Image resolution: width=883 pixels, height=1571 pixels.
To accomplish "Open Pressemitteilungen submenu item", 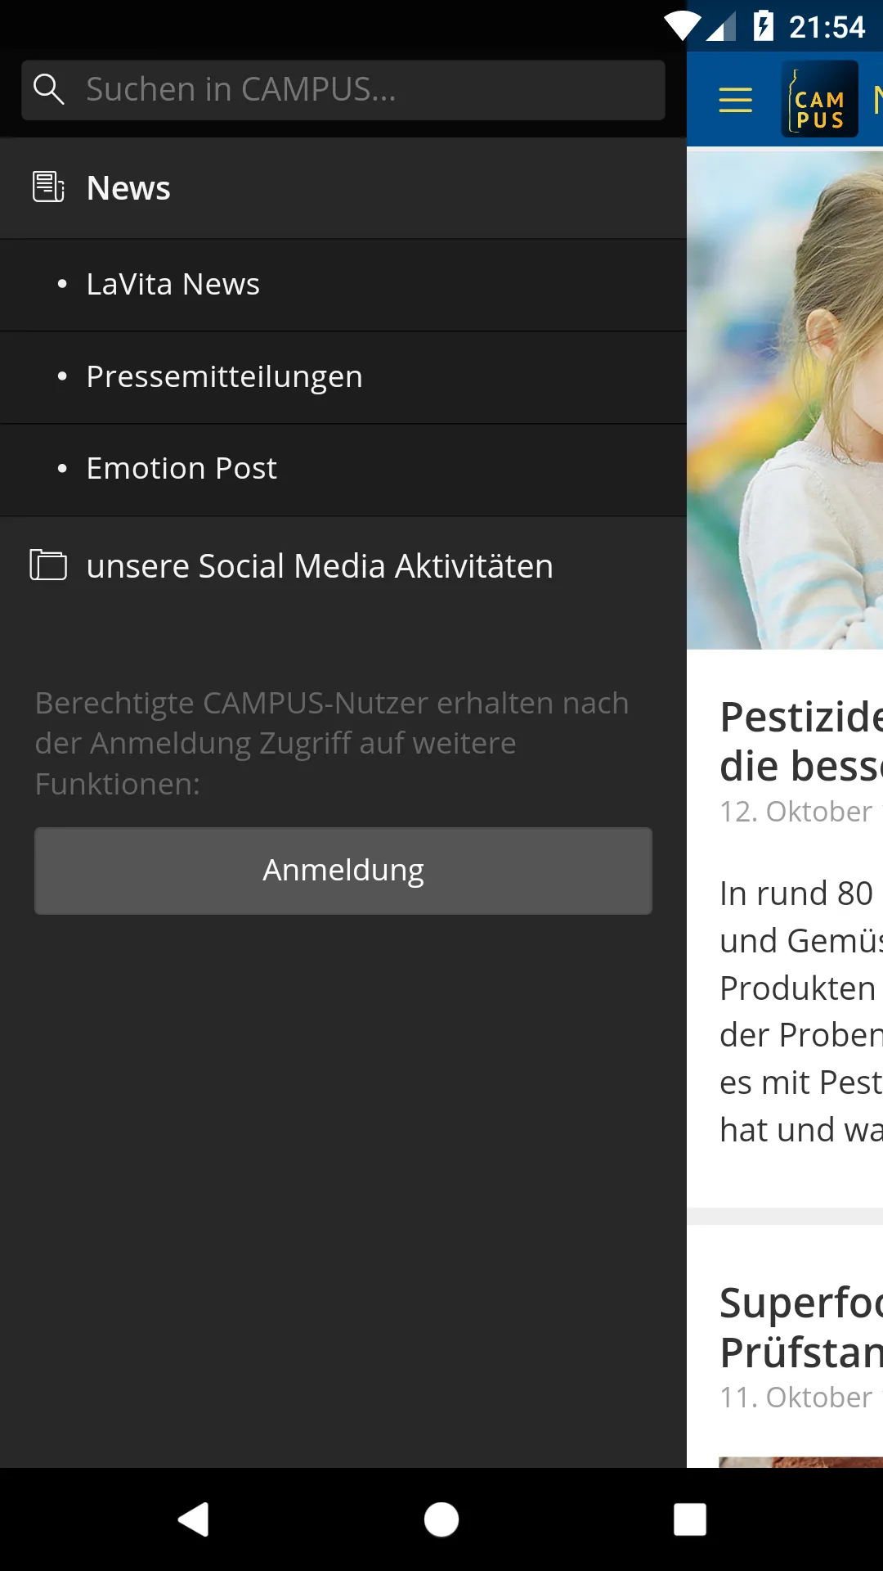I will coord(343,377).
